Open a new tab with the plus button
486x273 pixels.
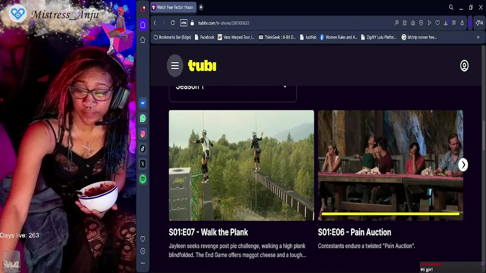[201, 7]
